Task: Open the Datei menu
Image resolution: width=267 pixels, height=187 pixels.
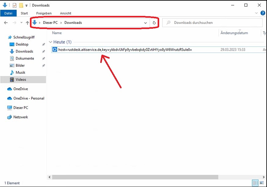Action: (8, 13)
